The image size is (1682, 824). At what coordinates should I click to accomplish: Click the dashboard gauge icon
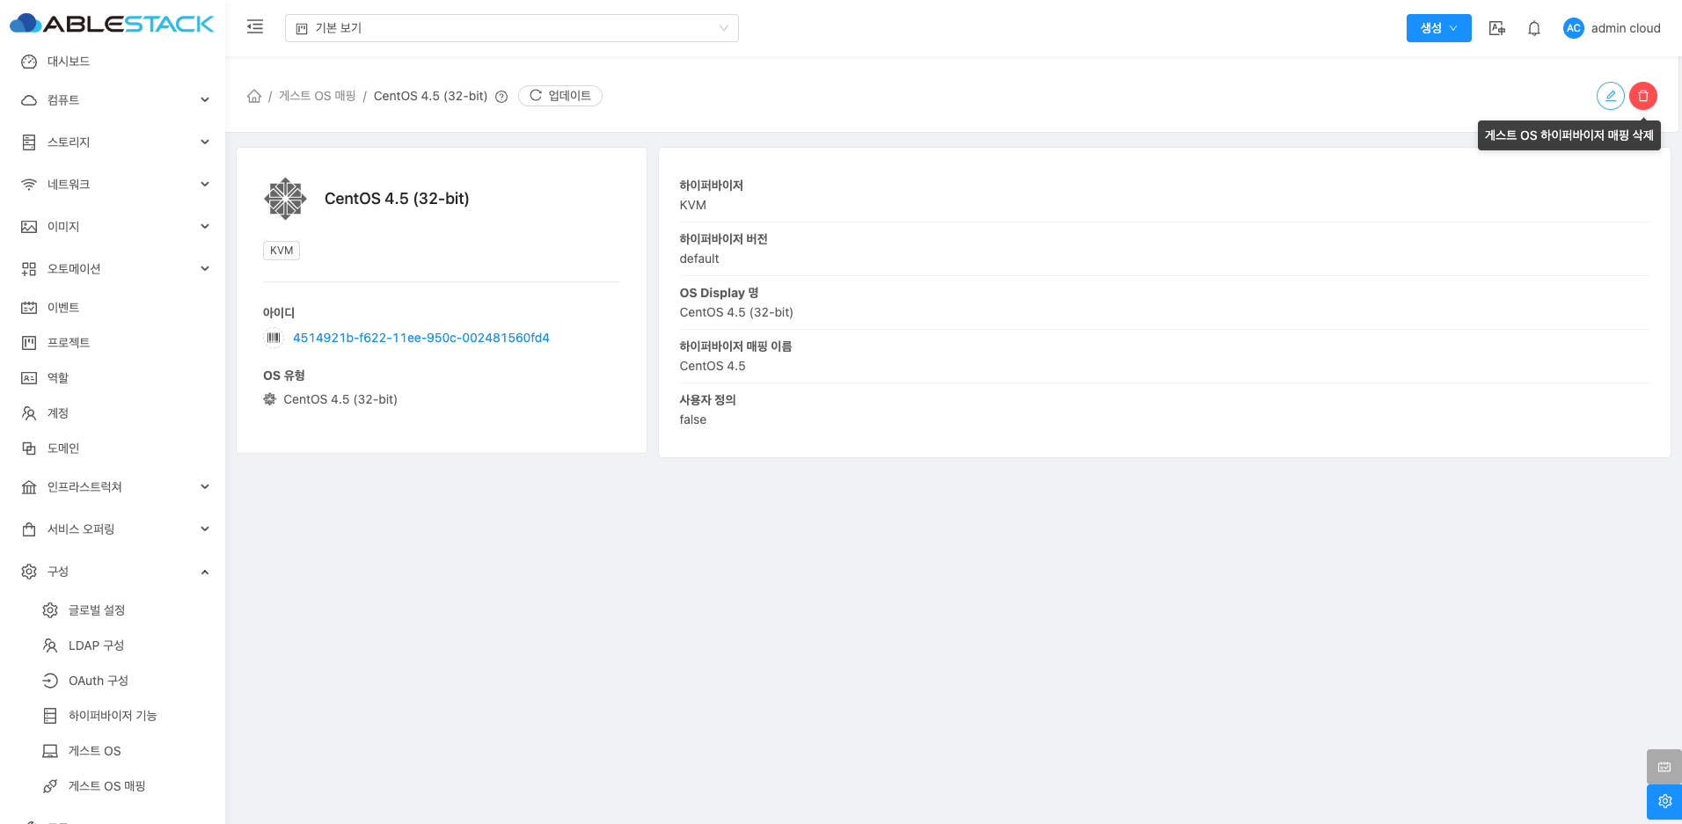(29, 62)
